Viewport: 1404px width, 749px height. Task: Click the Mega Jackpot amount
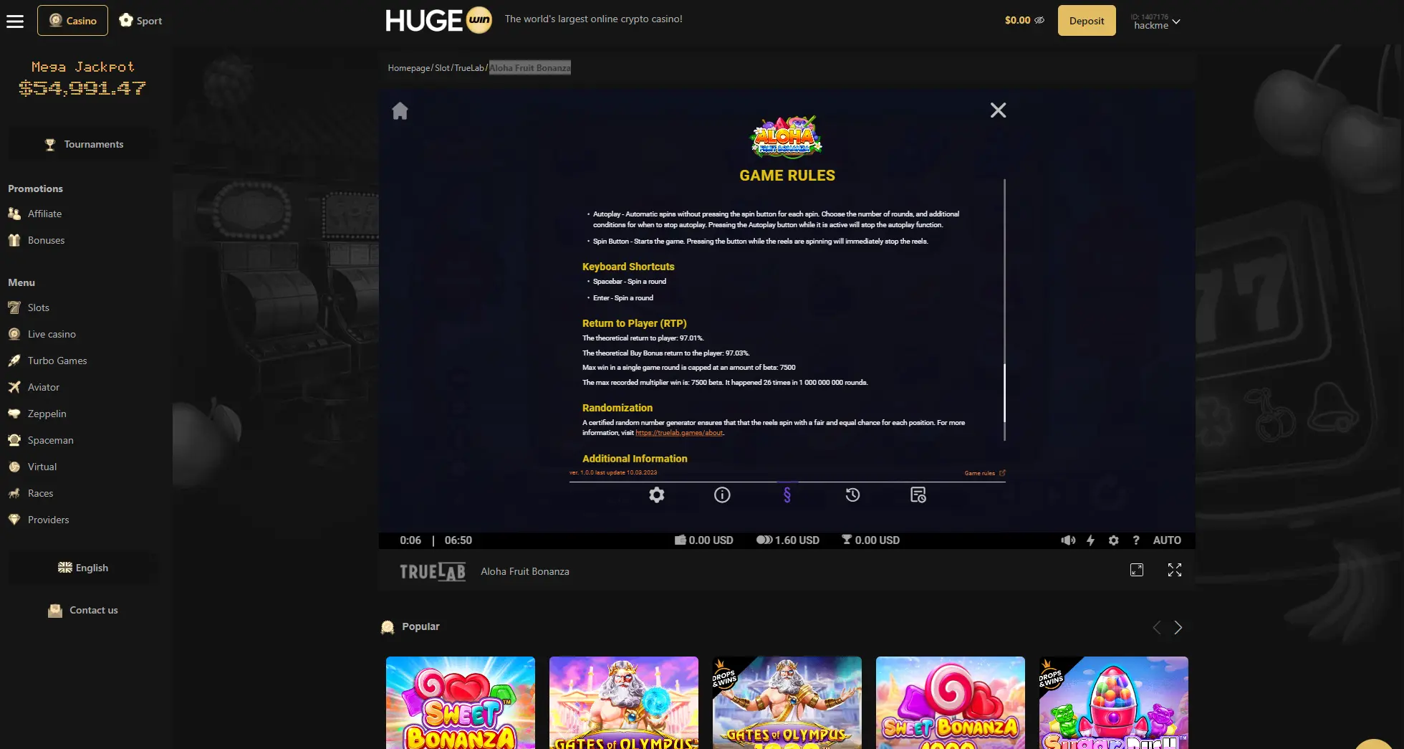pyautogui.click(x=82, y=88)
